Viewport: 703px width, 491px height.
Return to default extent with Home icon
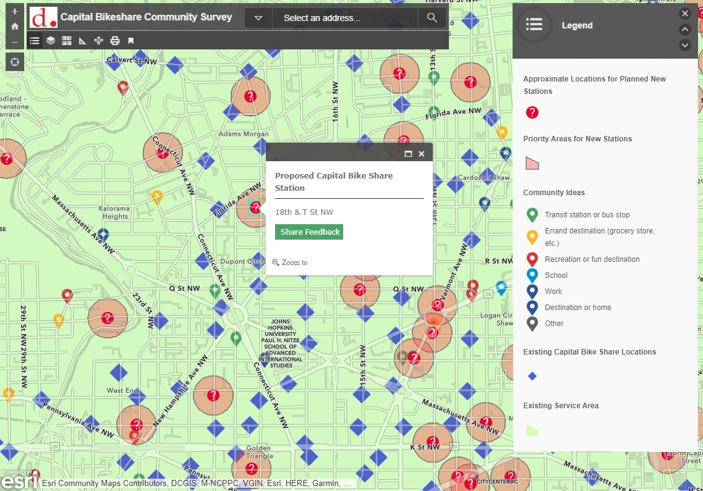point(14,27)
